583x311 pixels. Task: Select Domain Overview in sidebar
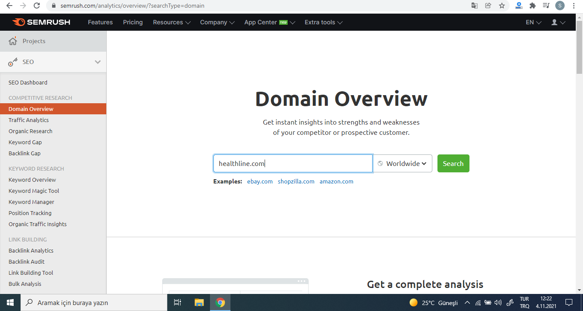point(53,109)
